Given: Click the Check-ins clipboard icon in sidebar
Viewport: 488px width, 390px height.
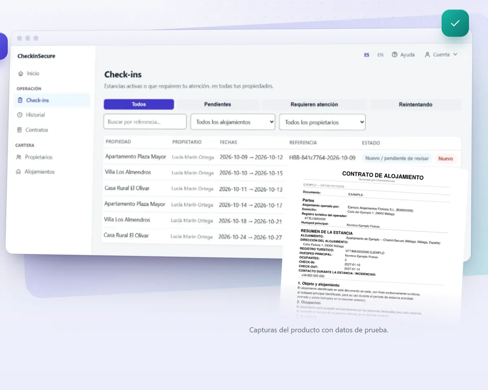Looking at the screenshot, I should [20, 100].
